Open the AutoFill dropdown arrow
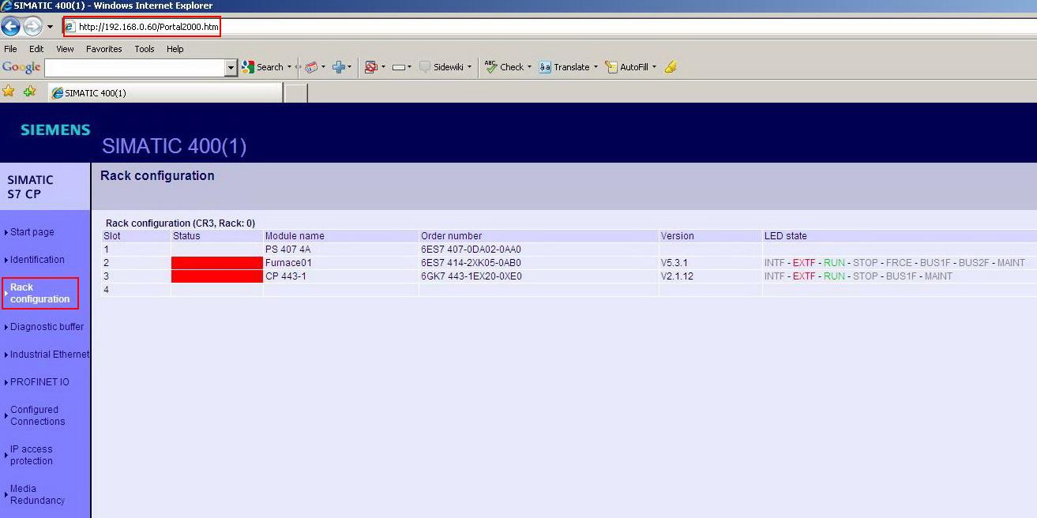Image resolution: width=1037 pixels, height=518 pixels. 654,67
